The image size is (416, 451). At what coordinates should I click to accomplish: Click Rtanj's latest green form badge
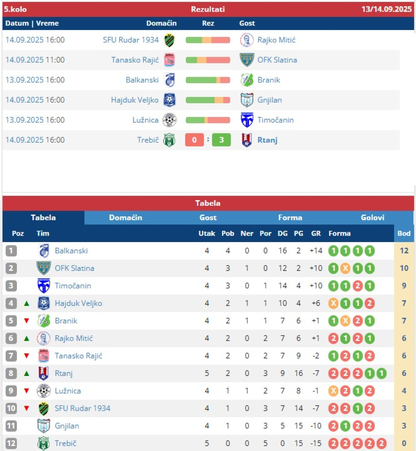point(381,373)
